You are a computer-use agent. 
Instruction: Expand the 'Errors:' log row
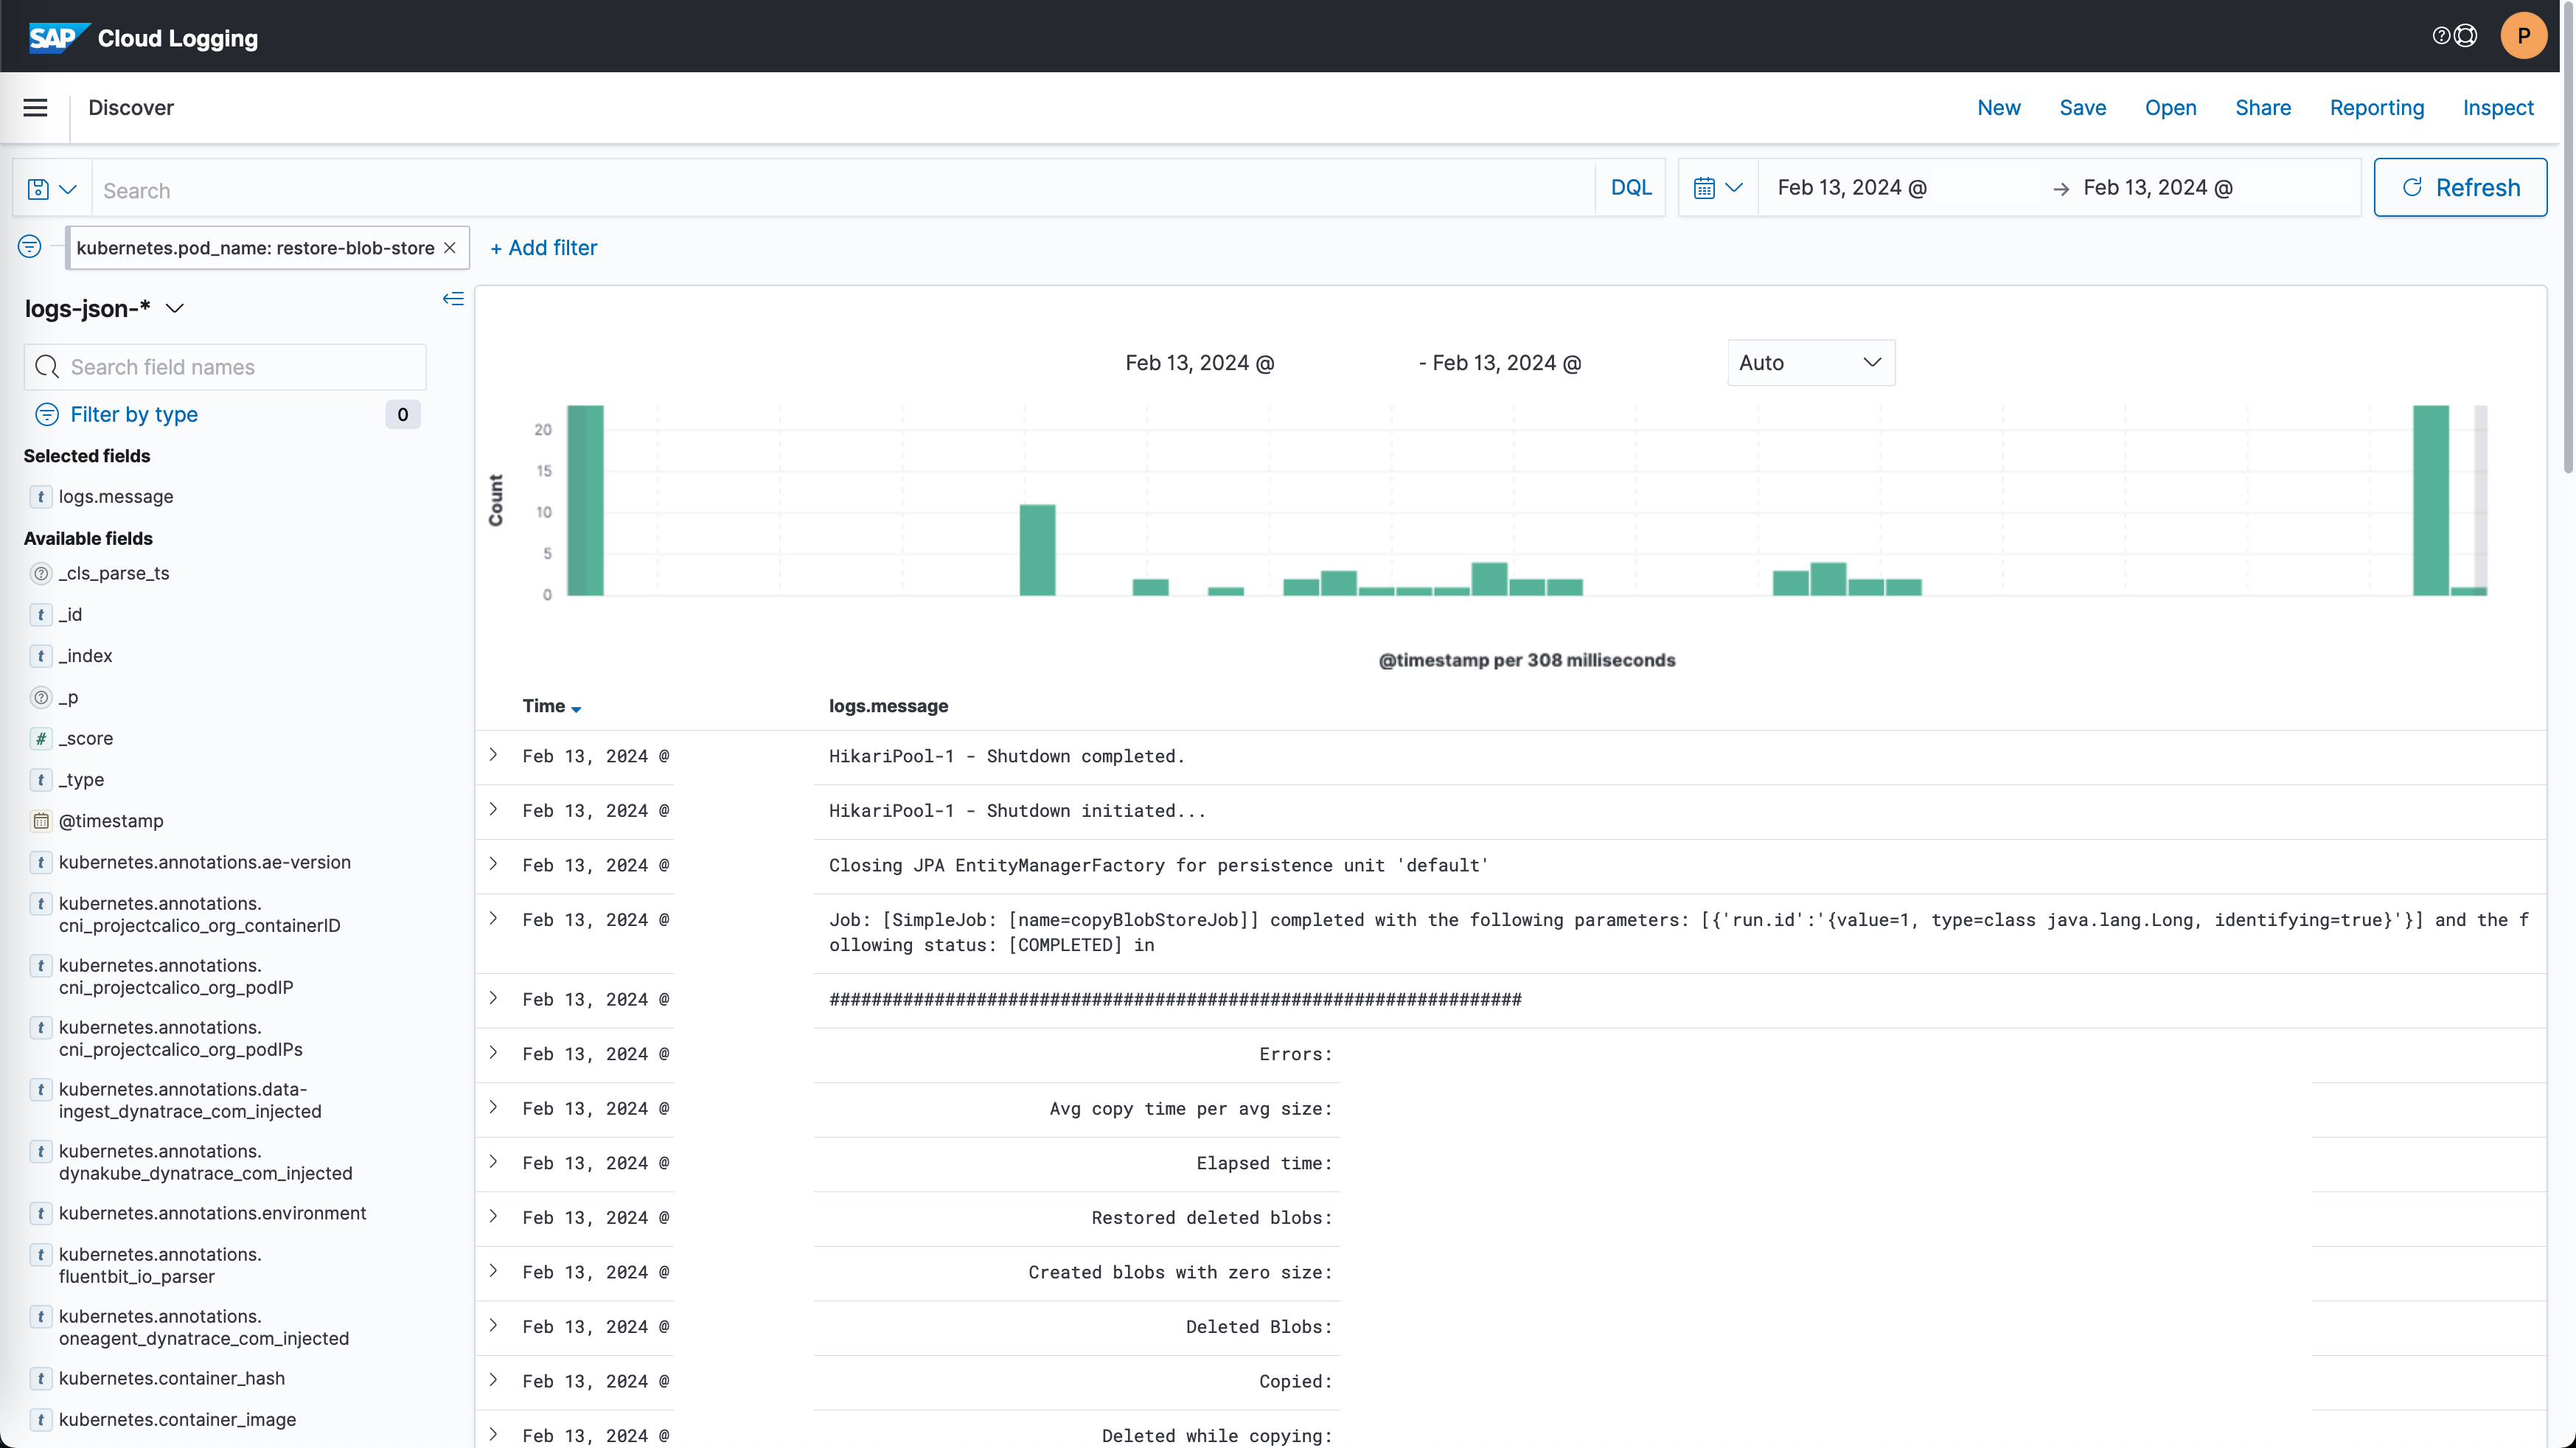click(x=493, y=1053)
